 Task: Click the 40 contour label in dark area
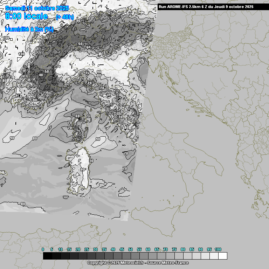(41, 75)
